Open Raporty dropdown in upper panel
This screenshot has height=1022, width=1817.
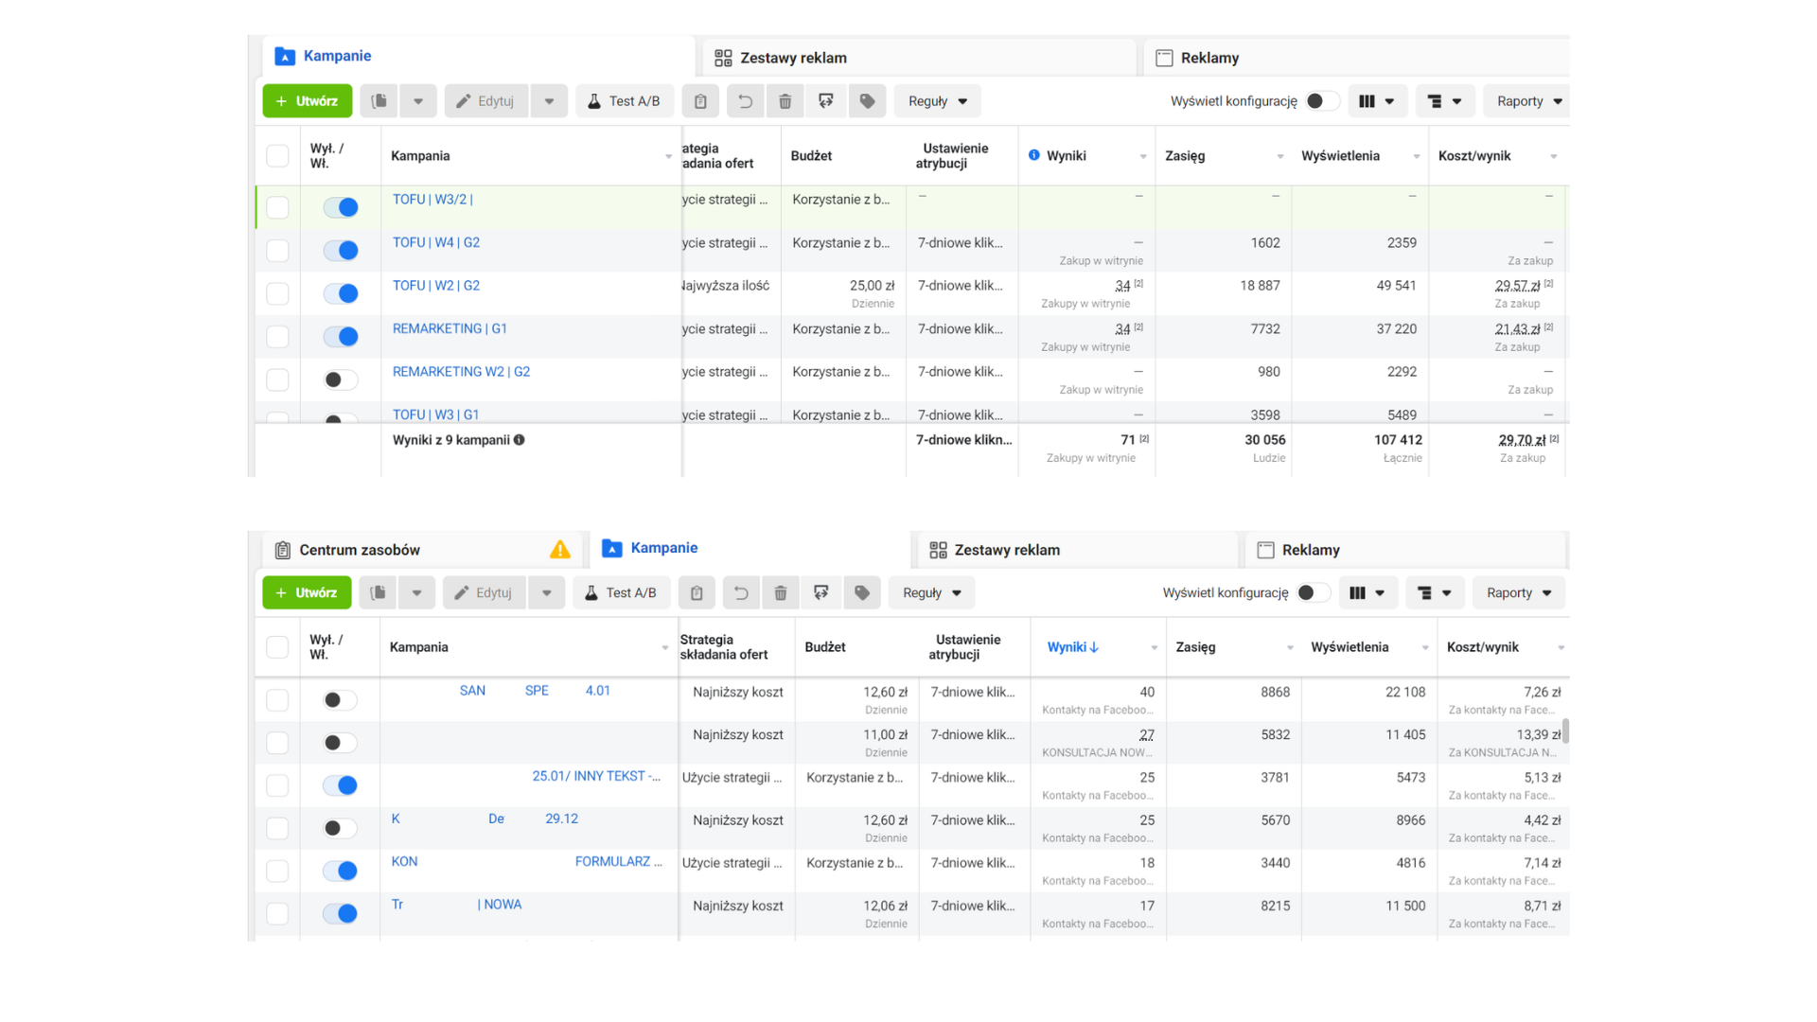tap(1526, 101)
